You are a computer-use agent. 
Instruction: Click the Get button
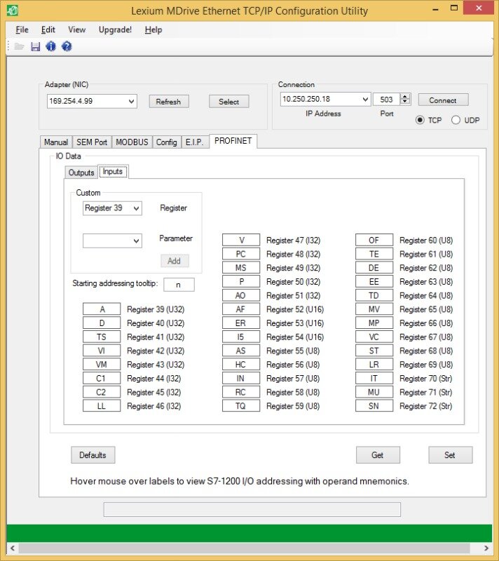378,455
